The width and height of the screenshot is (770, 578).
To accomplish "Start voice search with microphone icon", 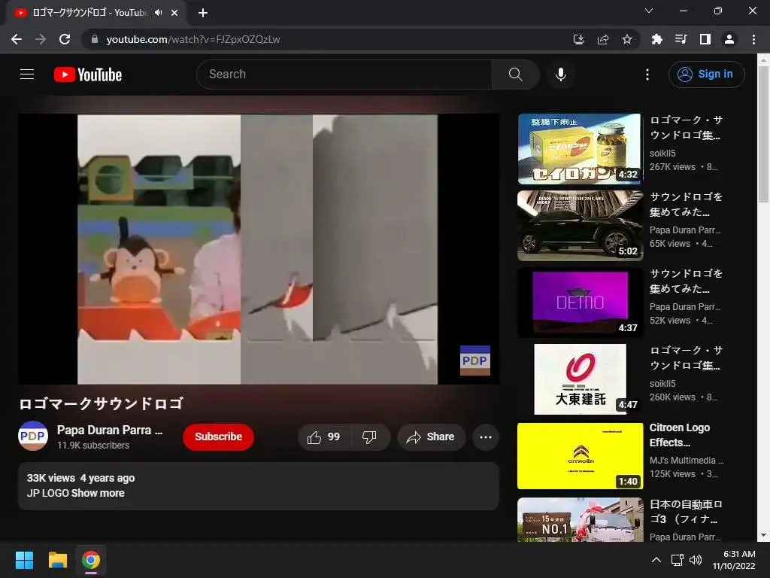I will coord(560,75).
